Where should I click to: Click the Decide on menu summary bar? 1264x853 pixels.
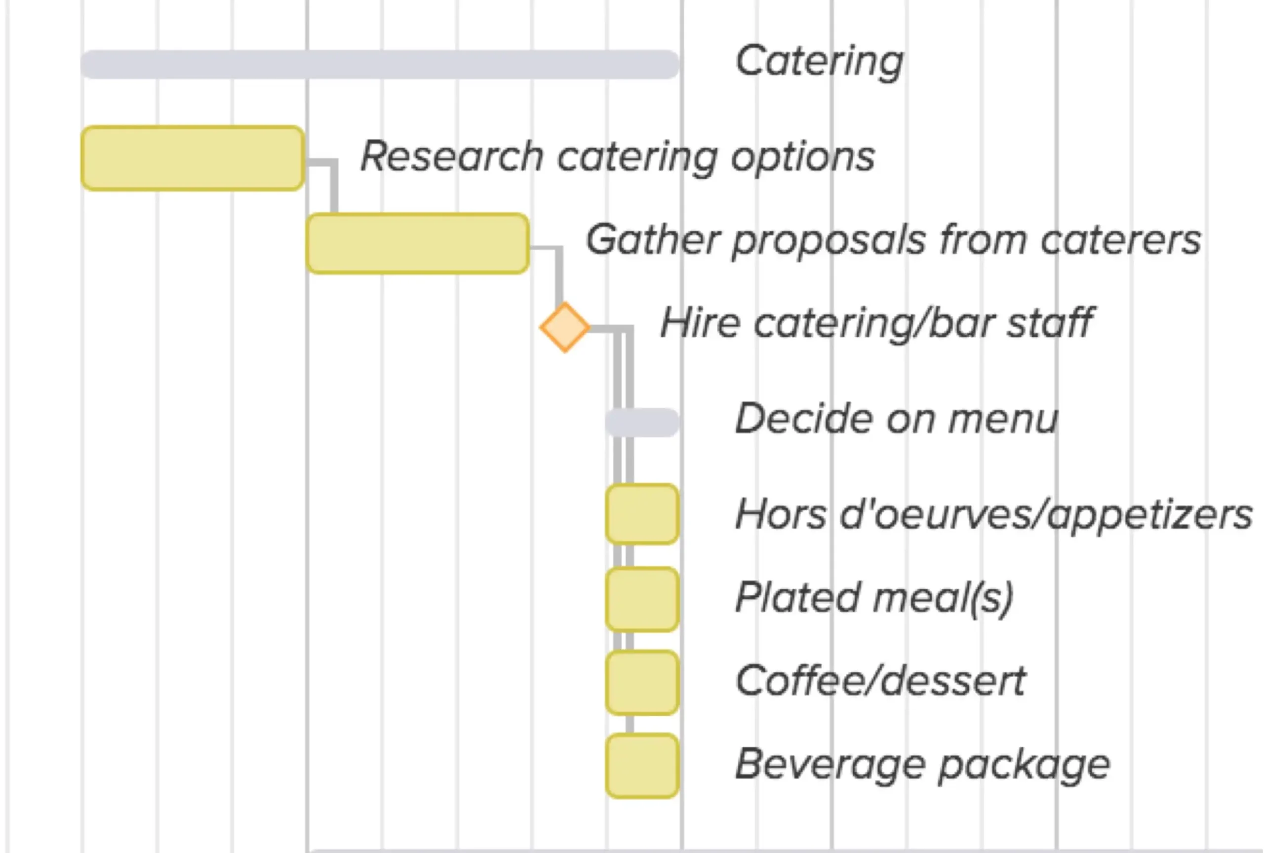pyautogui.click(x=642, y=423)
